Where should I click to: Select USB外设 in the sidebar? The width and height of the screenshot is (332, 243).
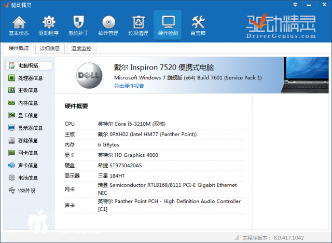coord(26,191)
